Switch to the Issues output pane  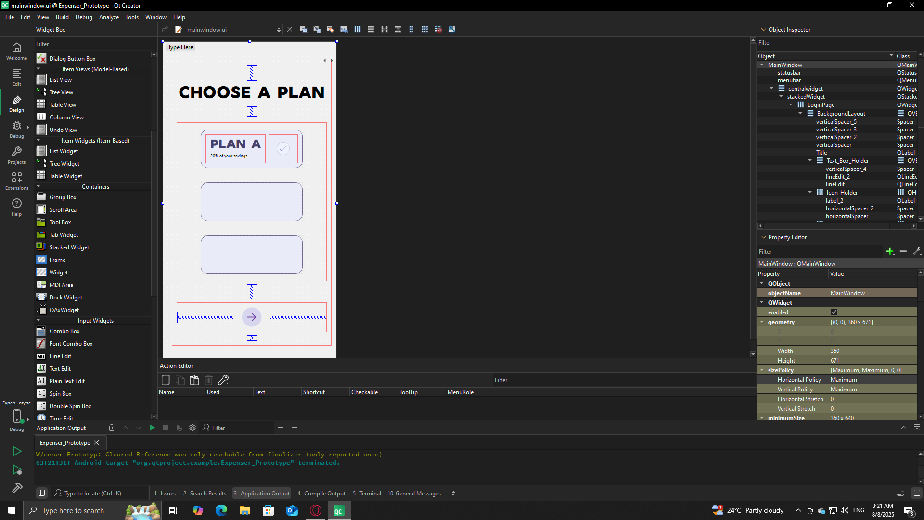(x=165, y=493)
